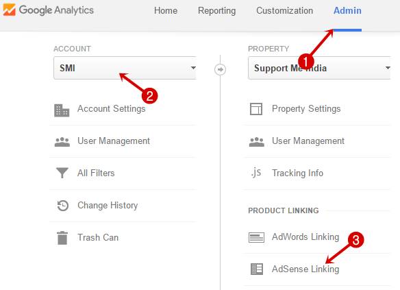Click the AdWords Linking icon
Viewport: 400px width, 290px height.
pyautogui.click(x=256, y=237)
